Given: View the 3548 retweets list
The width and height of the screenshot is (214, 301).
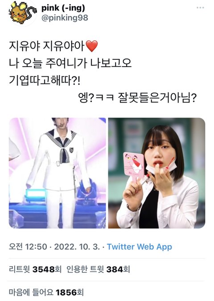Looking at the screenshot, I should point(35,269).
